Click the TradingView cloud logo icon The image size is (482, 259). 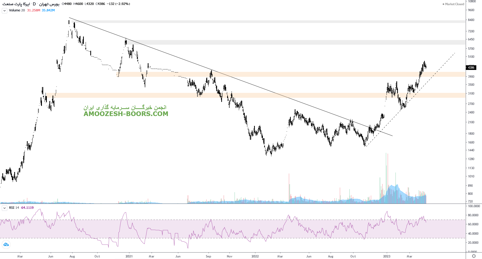pos(6,244)
